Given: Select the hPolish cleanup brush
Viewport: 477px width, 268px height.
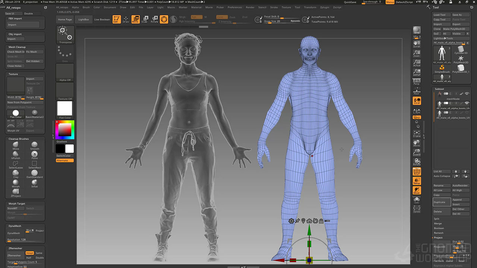Looking at the screenshot, I should 16,154.
